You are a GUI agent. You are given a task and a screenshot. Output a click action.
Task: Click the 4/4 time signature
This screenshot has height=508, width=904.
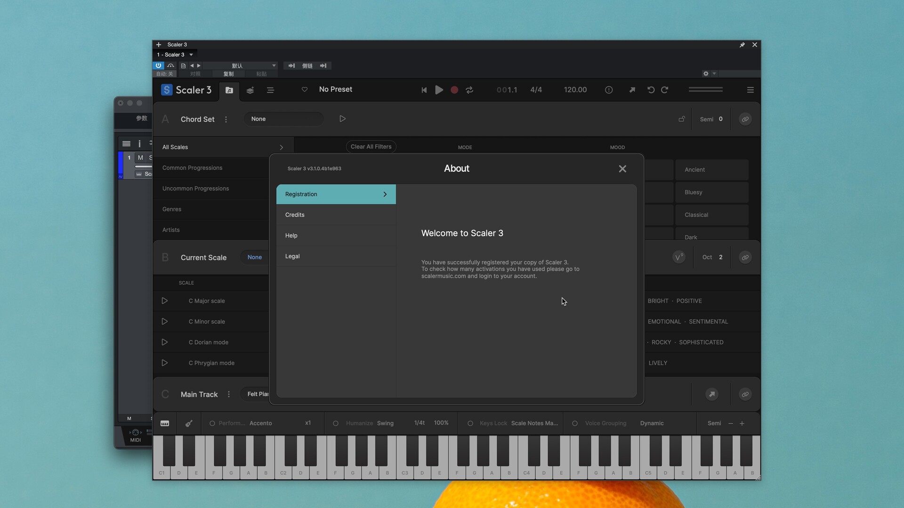click(536, 90)
